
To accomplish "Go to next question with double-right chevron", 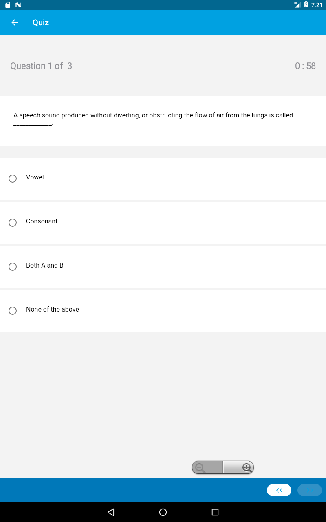I will coord(310,490).
